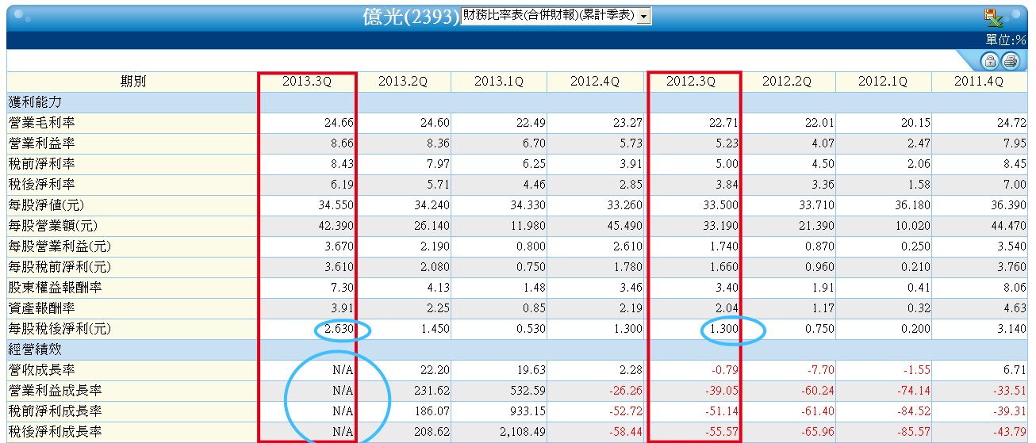This screenshot has width=1036, height=443.
Task: Click the 獲利能力 section heading
Action: [35, 102]
